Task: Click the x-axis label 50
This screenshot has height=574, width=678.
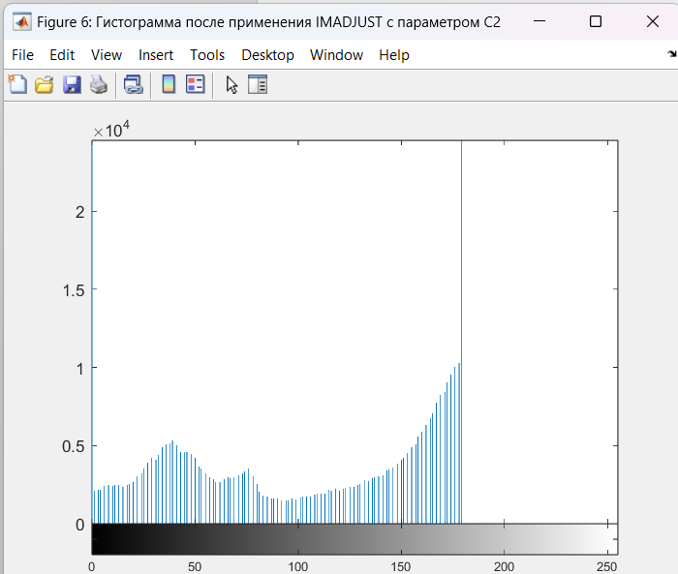Action: (x=195, y=566)
